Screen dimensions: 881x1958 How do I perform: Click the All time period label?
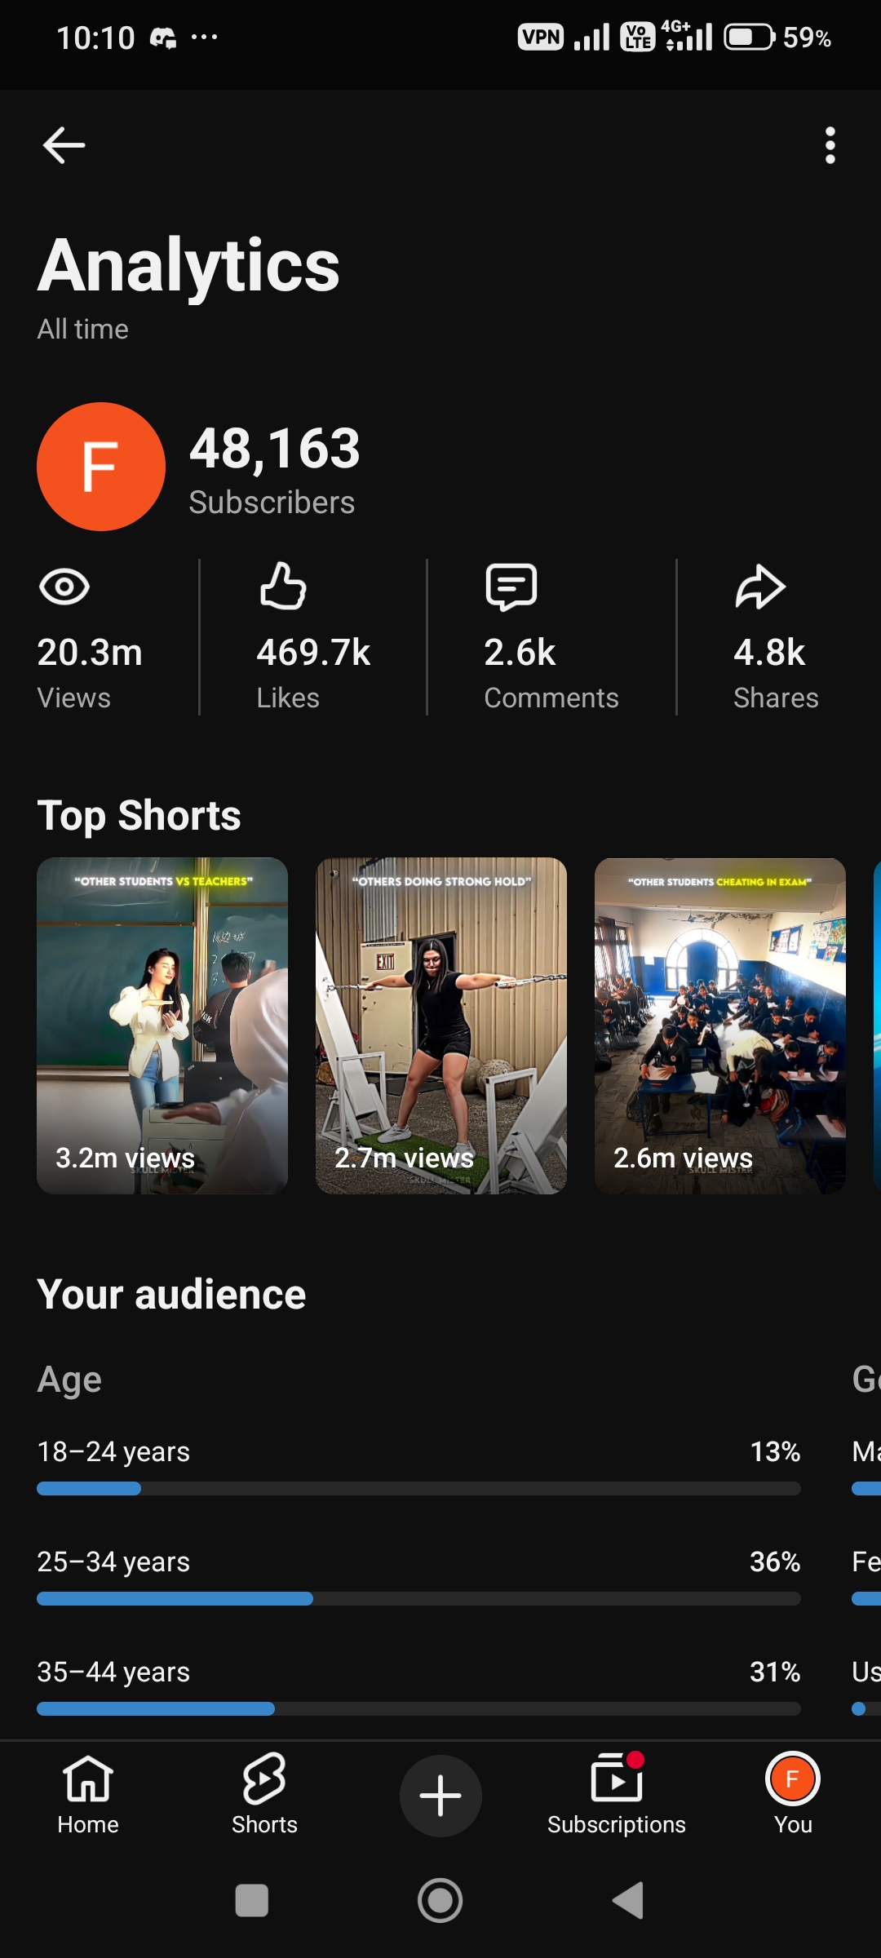82,329
